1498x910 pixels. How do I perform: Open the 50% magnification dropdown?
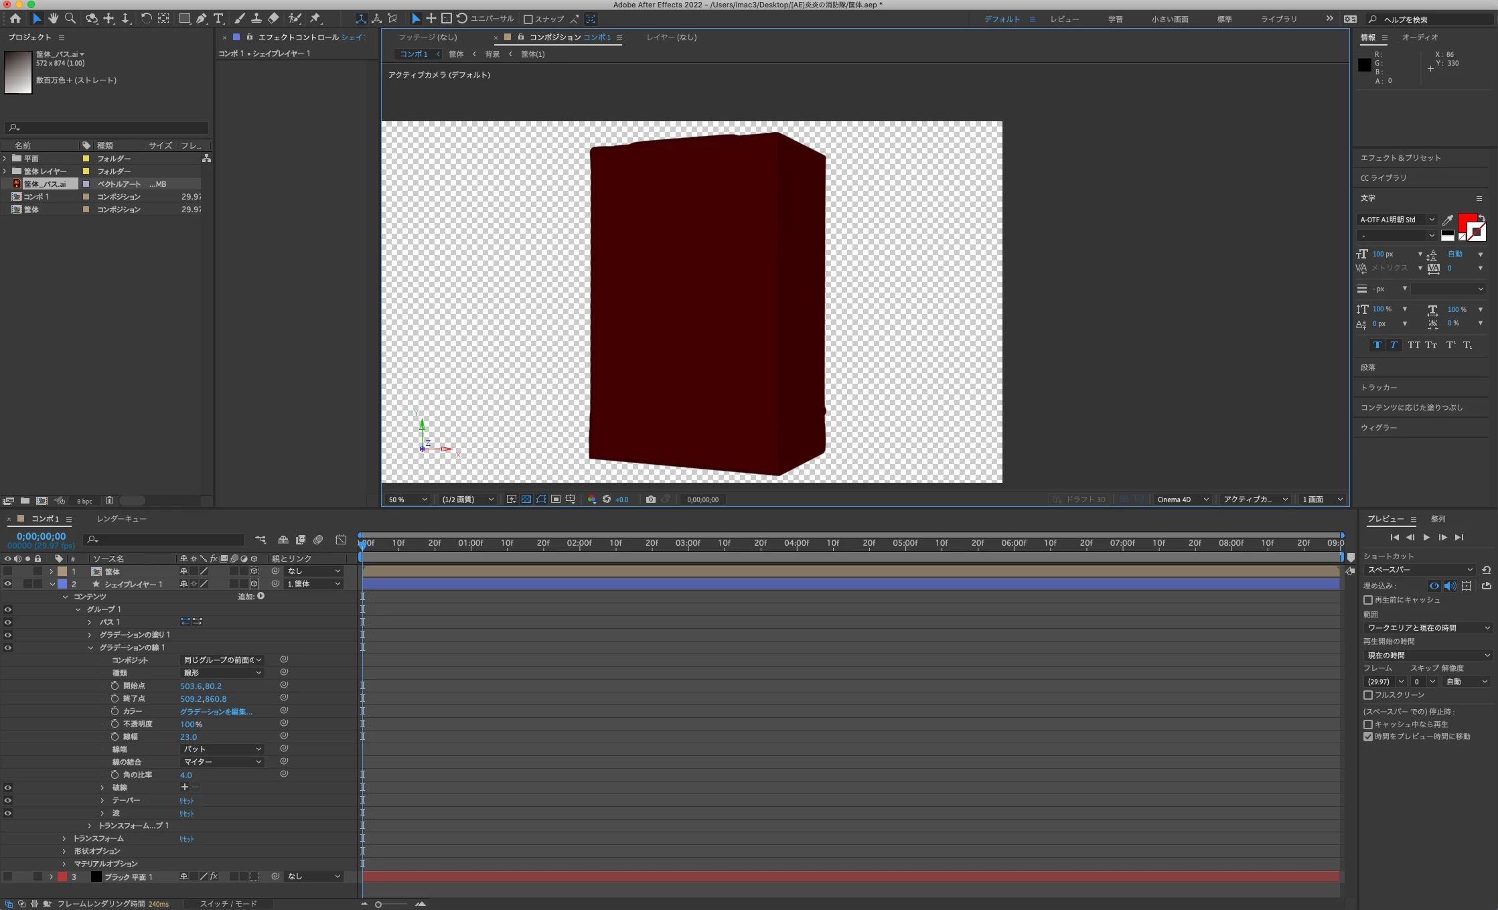click(407, 500)
